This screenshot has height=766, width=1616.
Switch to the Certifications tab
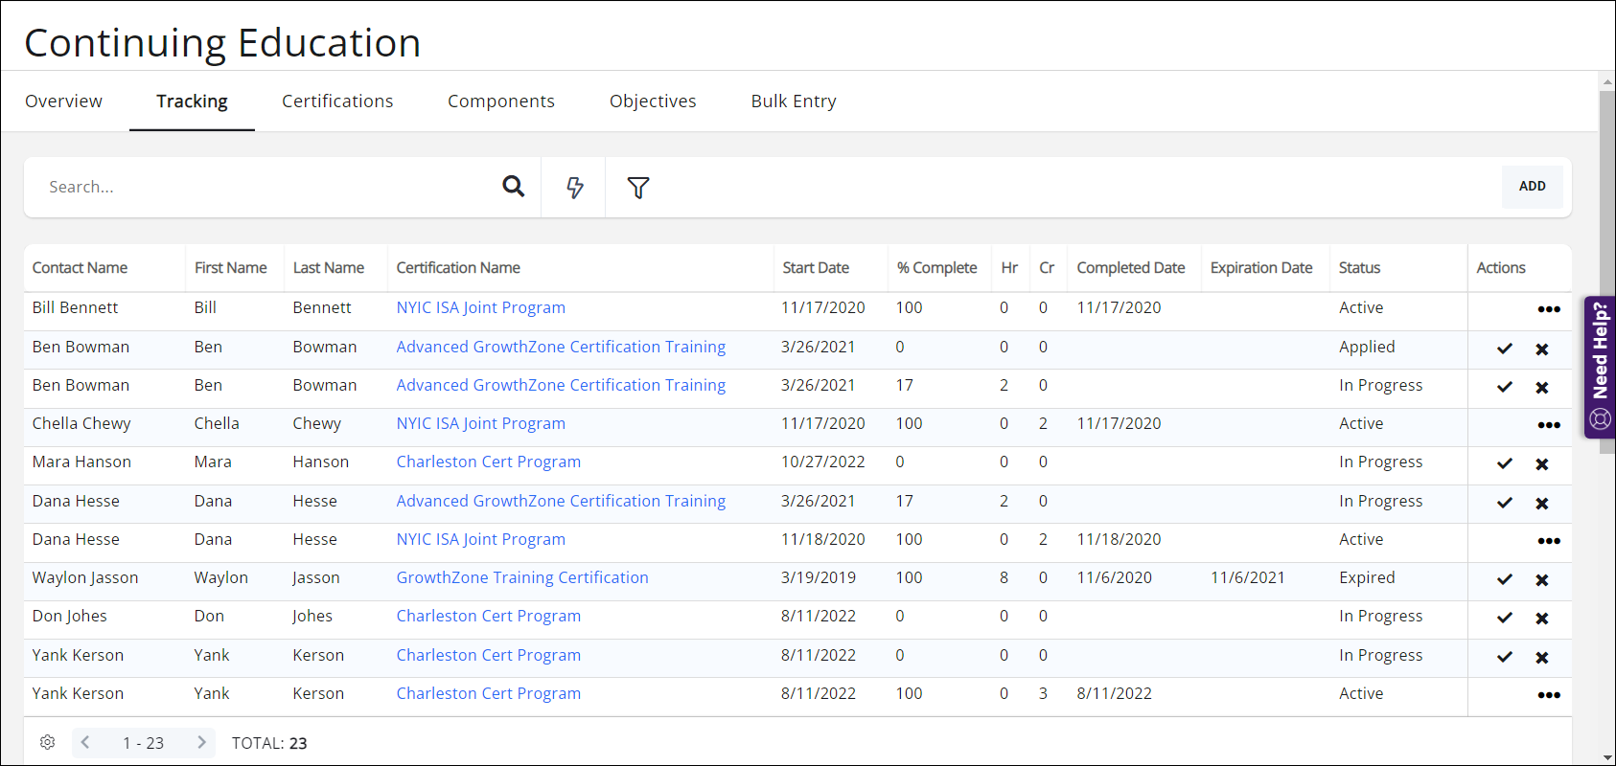click(x=337, y=101)
